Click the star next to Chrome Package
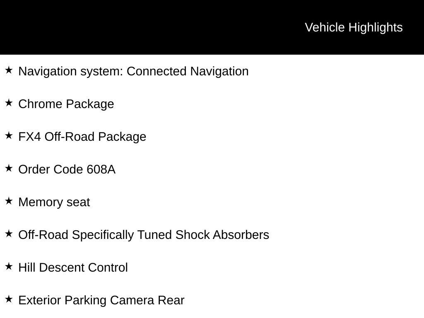Image resolution: width=424 pixels, height=318 pixels. tap(9, 103)
